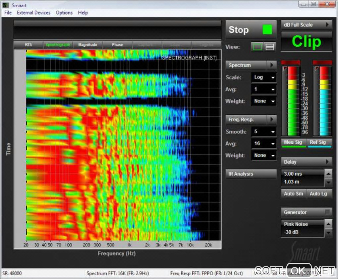Click Spectrum FFT: 16K status text
338x279 pixels.
(118, 273)
